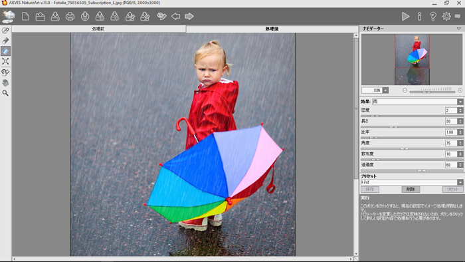Screen dimensions: 465x262
Task: Open program info with the i icon
Action: (x=419, y=17)
